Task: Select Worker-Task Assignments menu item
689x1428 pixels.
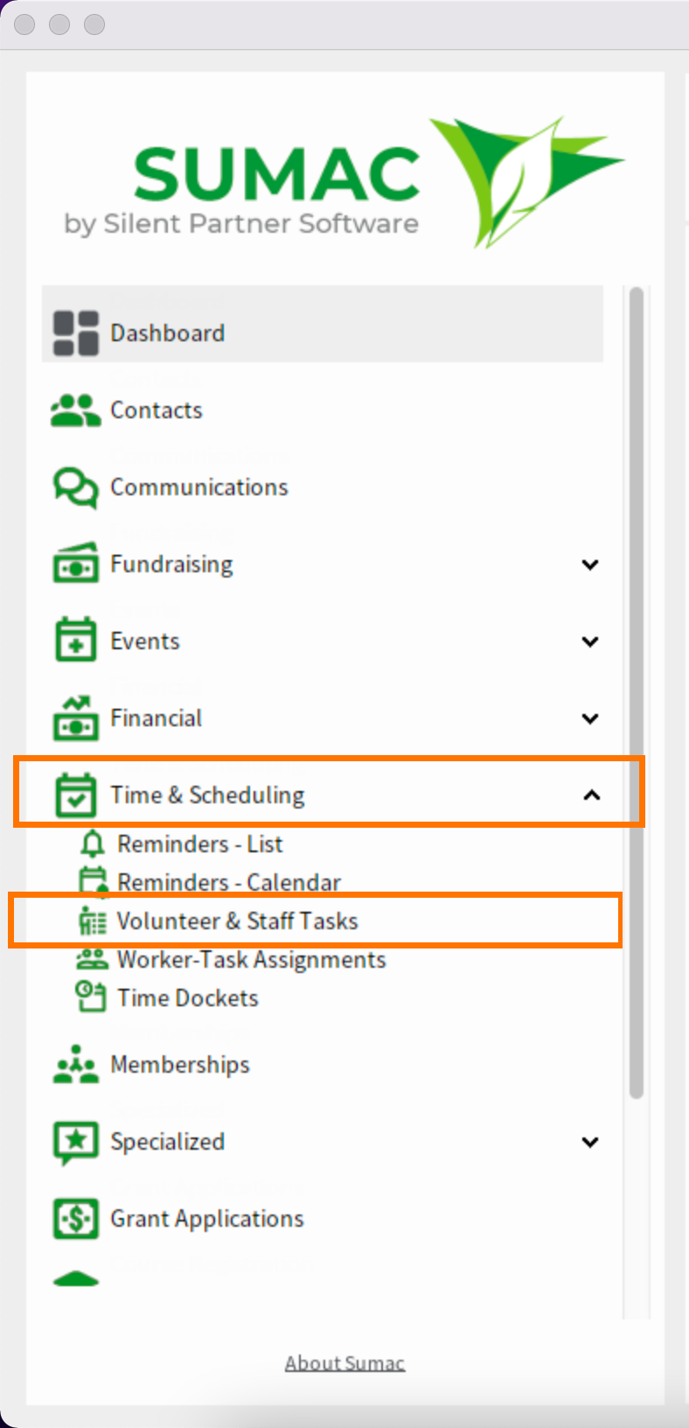Action: coord(252,960)
